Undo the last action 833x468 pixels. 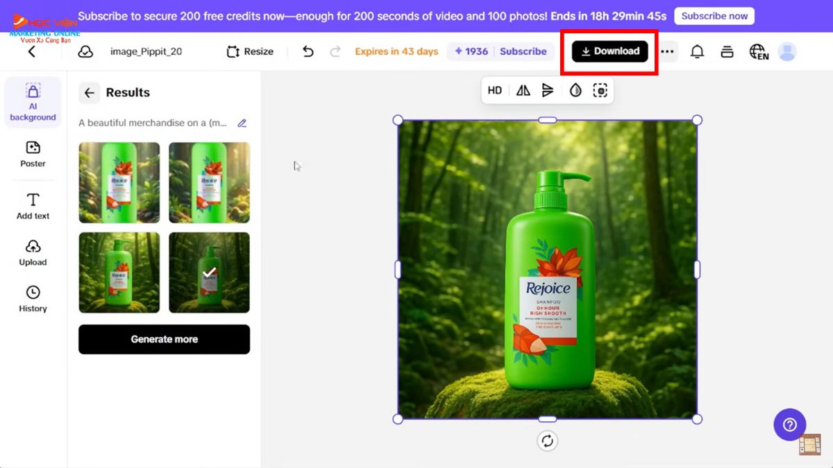pyautogui.click(x=308, y=51)
